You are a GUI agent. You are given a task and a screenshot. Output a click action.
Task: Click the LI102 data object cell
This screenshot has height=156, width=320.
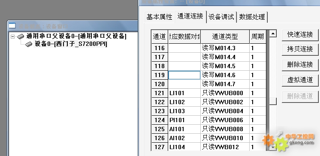[x=184, y=102]
